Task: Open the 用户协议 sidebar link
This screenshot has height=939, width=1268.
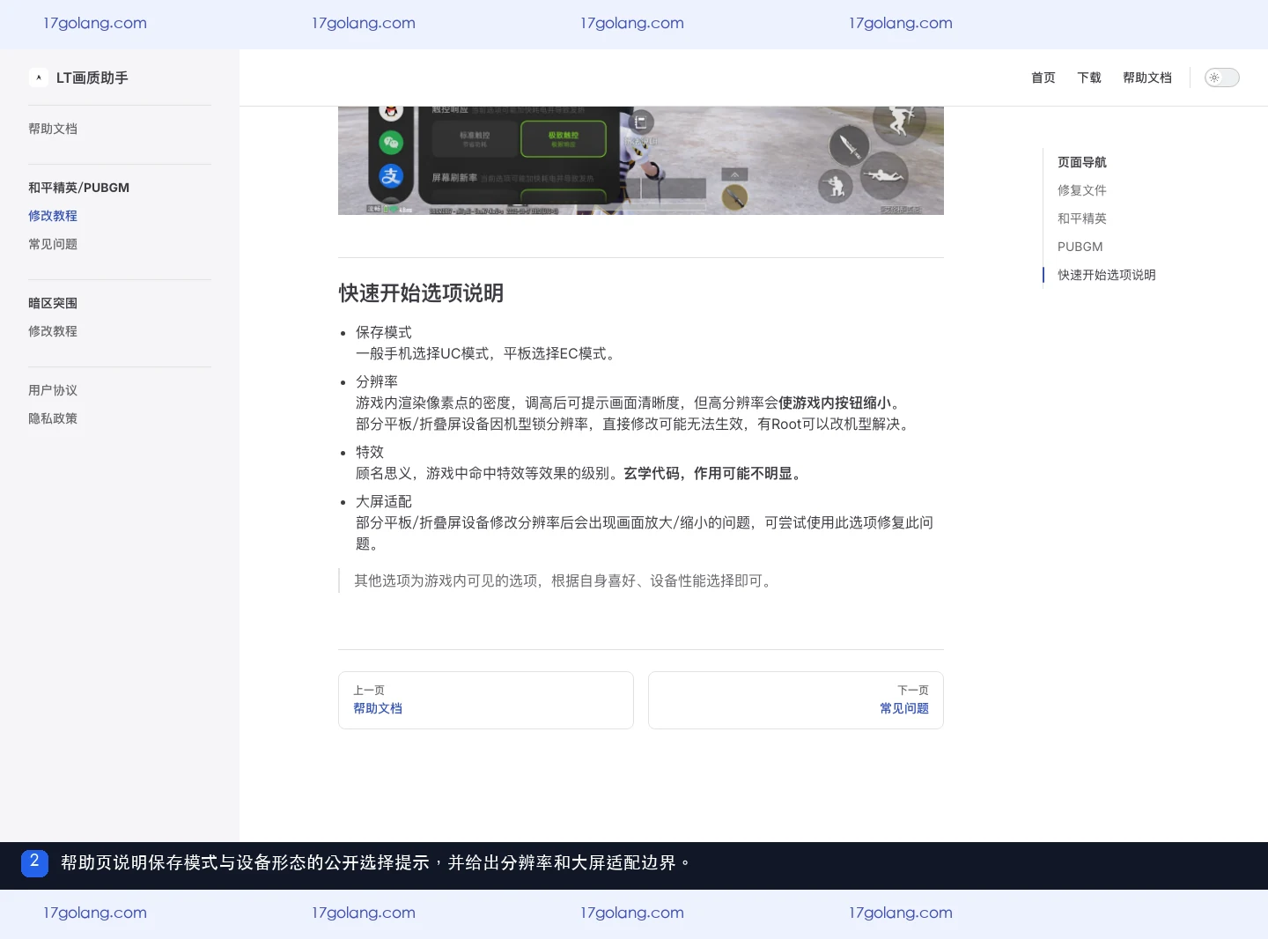Action: (x=53, y=390)
